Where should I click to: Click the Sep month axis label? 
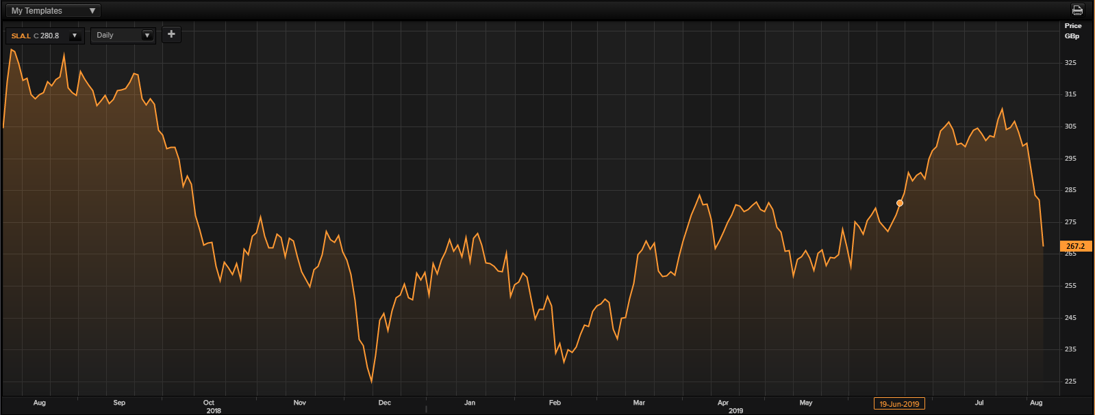pyautogui.click(x=119, y=403)
